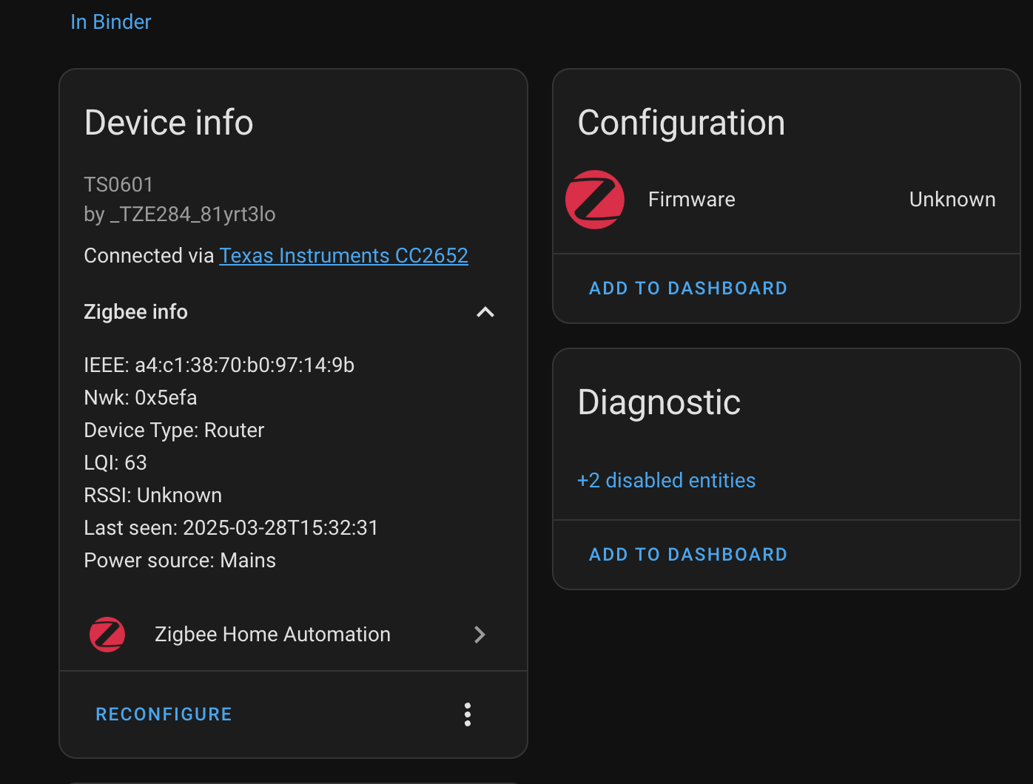Viewport: 1033px width, 784px height.
Task: Toggle the Zigbee info disclosure arrow
Action: click(485, 312)
